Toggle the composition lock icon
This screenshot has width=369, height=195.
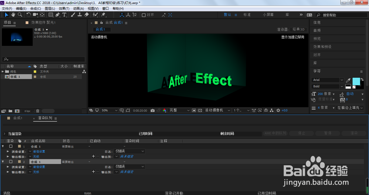tap(102, 23)
